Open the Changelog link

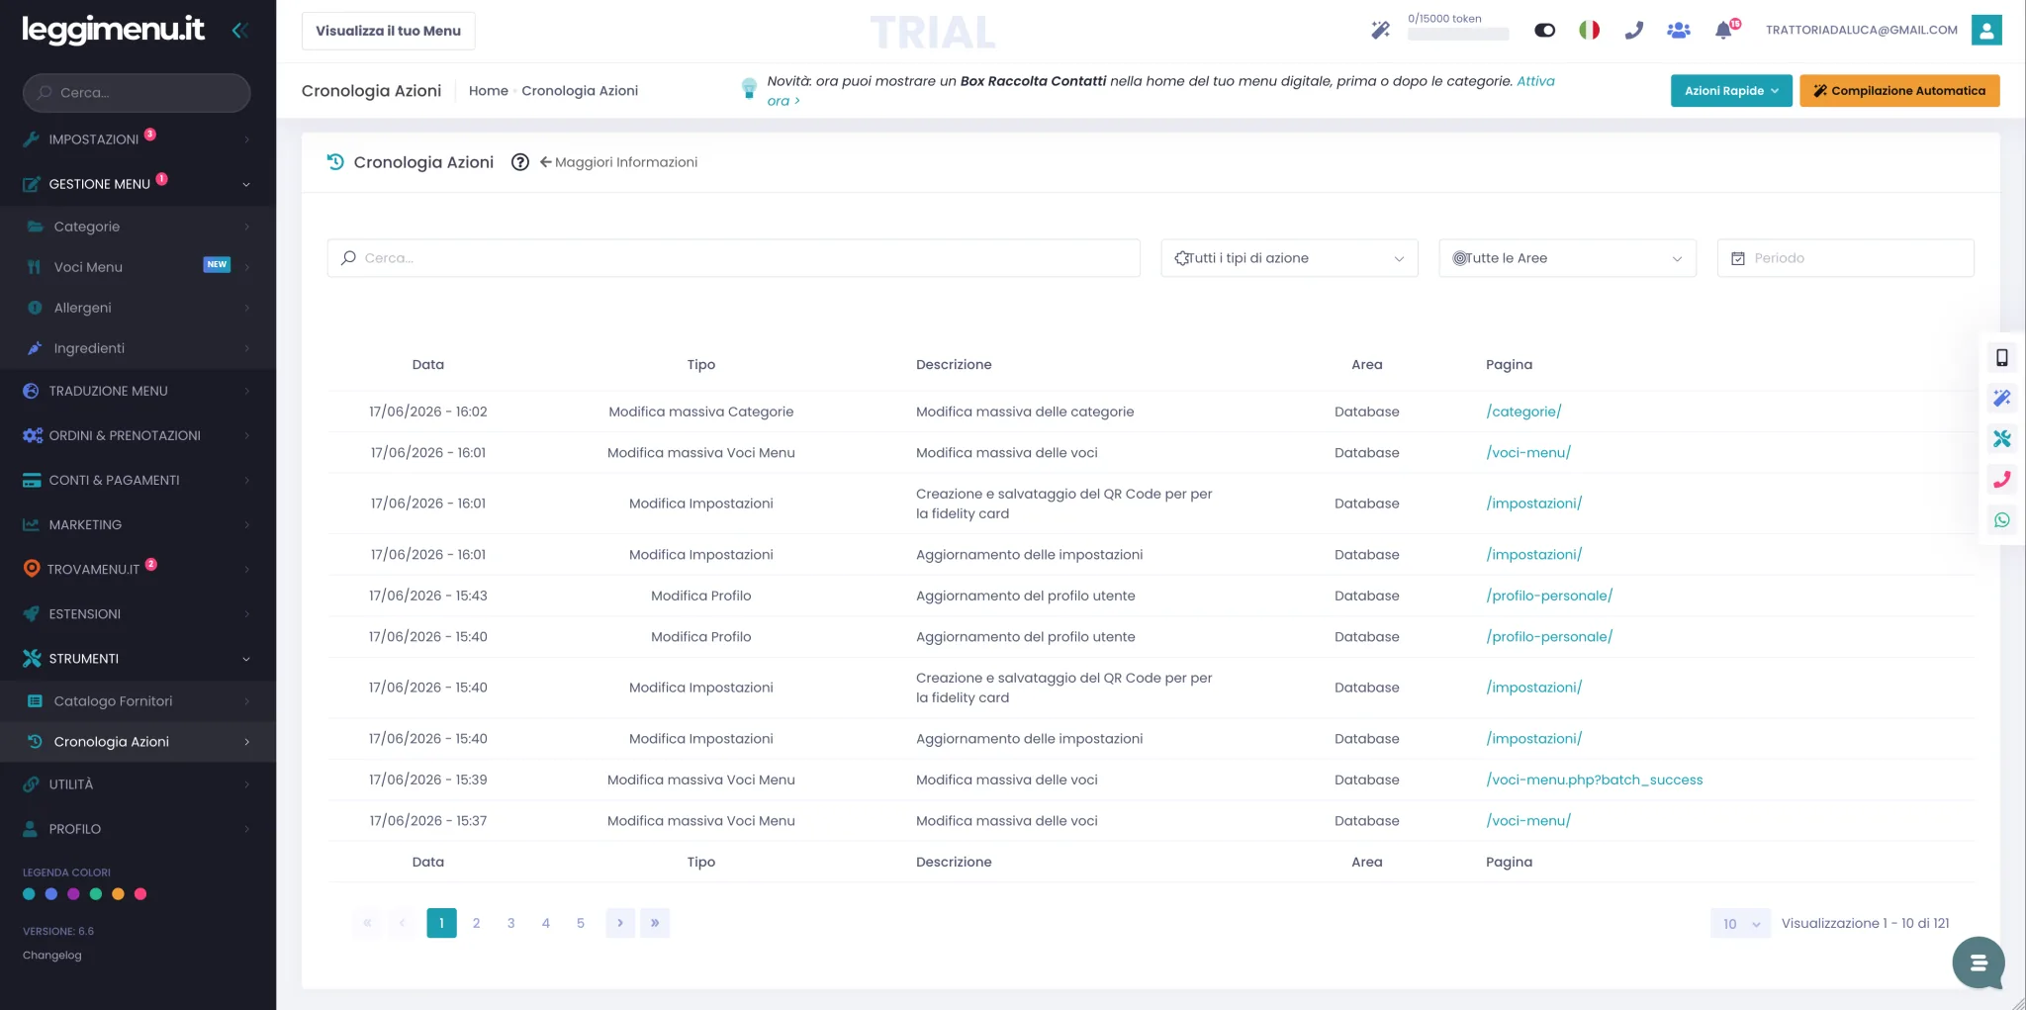[x=52, y=956]
